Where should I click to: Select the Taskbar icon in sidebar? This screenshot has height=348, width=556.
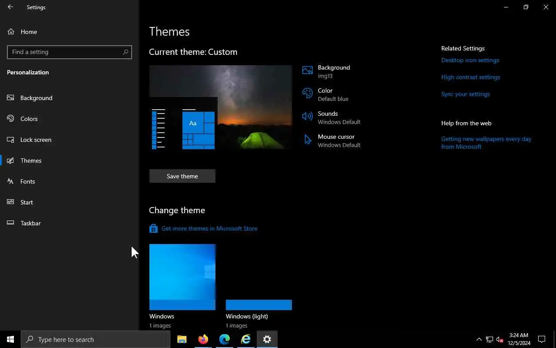(11, 223)
